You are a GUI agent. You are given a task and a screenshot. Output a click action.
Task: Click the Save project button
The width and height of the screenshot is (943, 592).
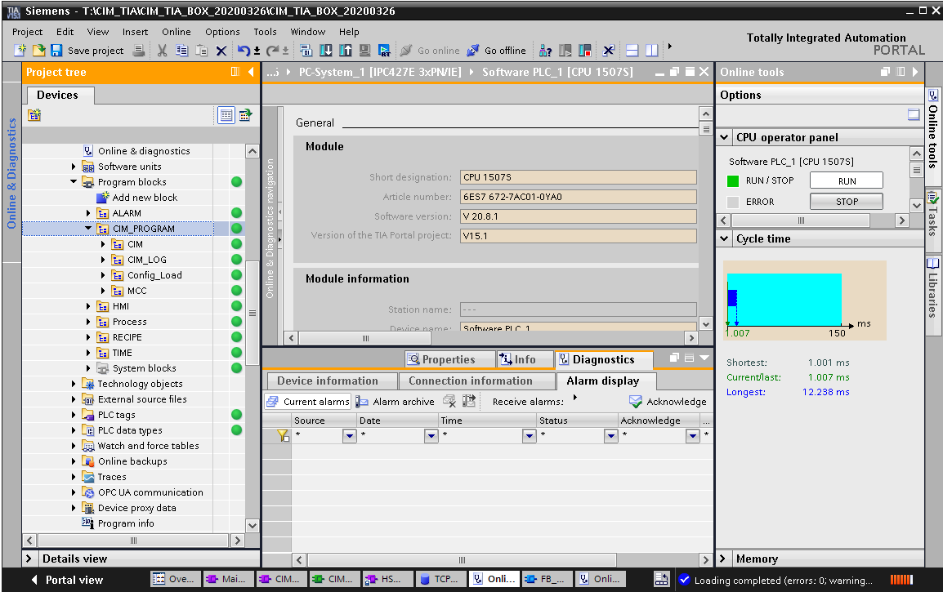87,51
